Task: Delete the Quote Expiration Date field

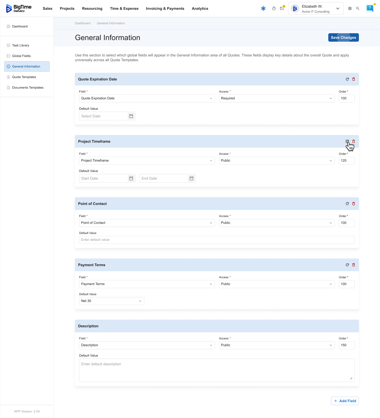Action: (x=354, y=79)
